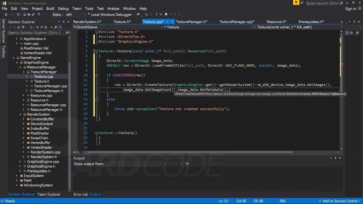Screen dimensions: 363x204
Task: Close the Texture.cpp editor tab
Action: 172,22
